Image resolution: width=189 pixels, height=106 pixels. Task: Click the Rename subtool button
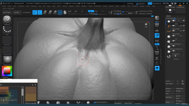click(x=170, y=89)
